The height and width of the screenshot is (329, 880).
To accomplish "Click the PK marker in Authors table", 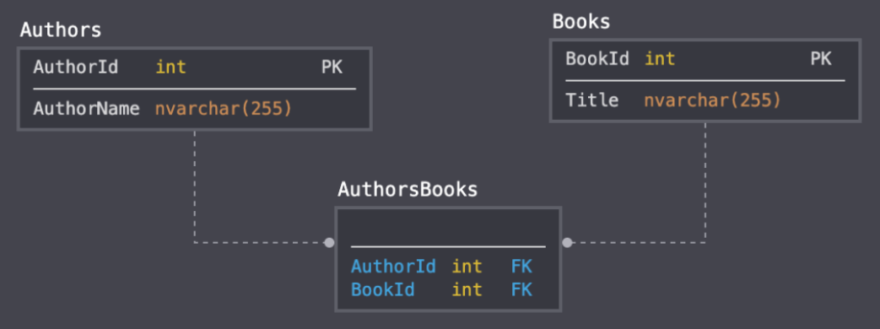I will tap(332, 67).
